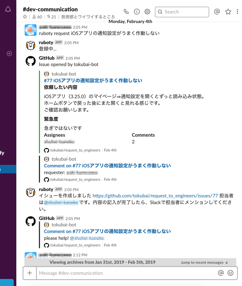
Task: Open tokubai/request_to_engineers footer below please help
Action: [75, 245]
